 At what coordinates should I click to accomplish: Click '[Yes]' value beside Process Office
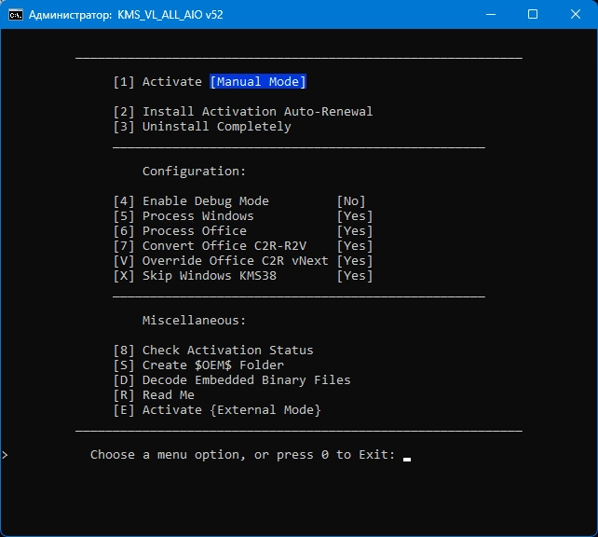click(355, 230)
